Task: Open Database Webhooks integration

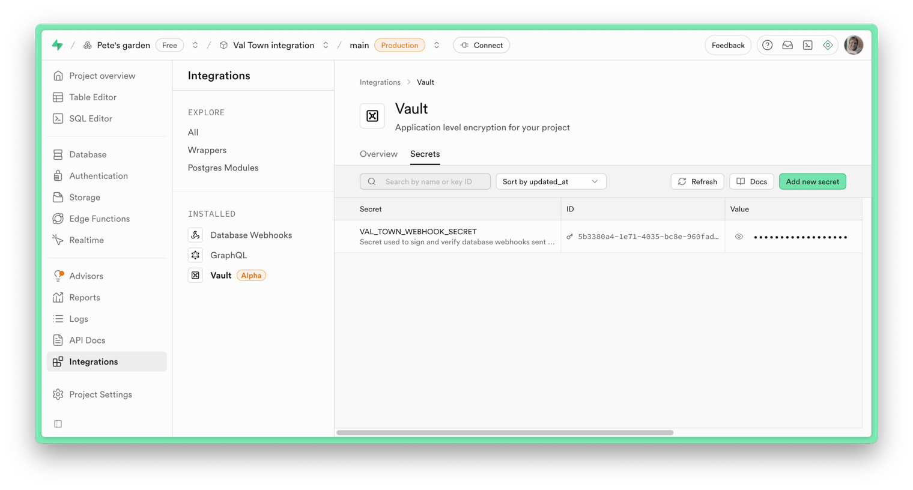Action: (x=251, y=235)
